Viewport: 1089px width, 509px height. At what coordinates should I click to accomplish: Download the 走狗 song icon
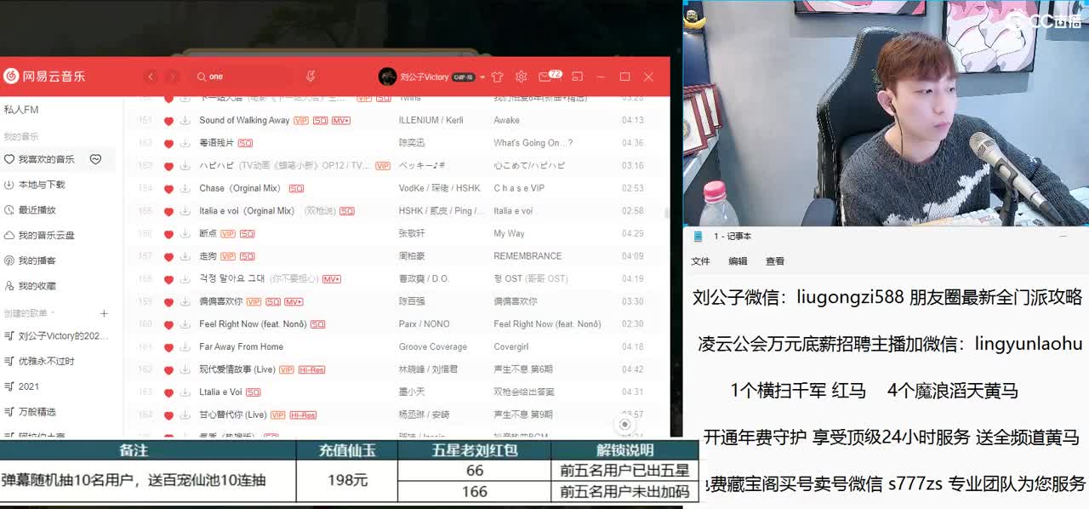(185, 256)
